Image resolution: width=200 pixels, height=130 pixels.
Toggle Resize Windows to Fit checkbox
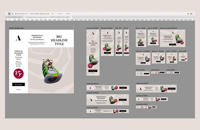(x=15, y=14)
